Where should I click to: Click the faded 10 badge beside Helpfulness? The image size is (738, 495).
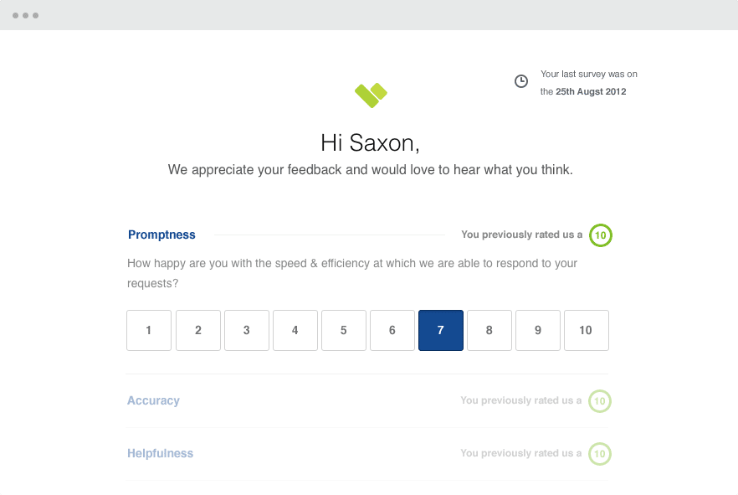[600, 454]
